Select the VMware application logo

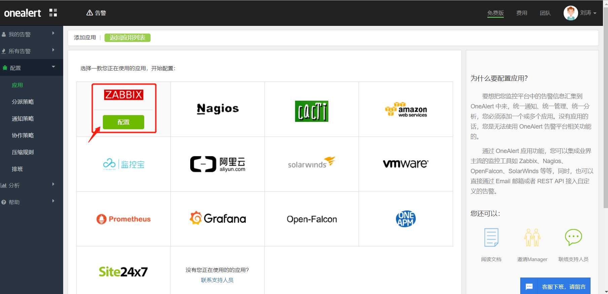tap(406, 163)
